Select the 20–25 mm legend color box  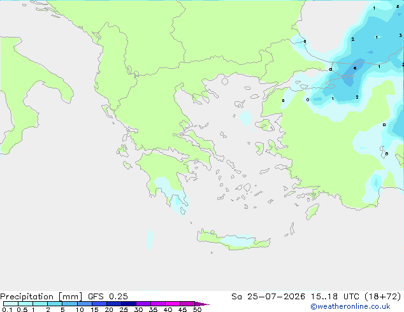tap(114, 304)
